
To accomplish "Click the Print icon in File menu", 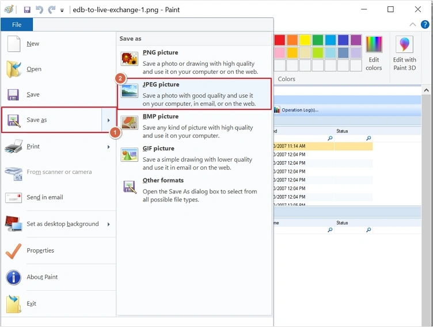I will pos(14,147).
